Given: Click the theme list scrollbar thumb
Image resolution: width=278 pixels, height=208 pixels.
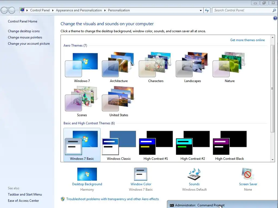Looking at the screenshot, I should (273, 89).
